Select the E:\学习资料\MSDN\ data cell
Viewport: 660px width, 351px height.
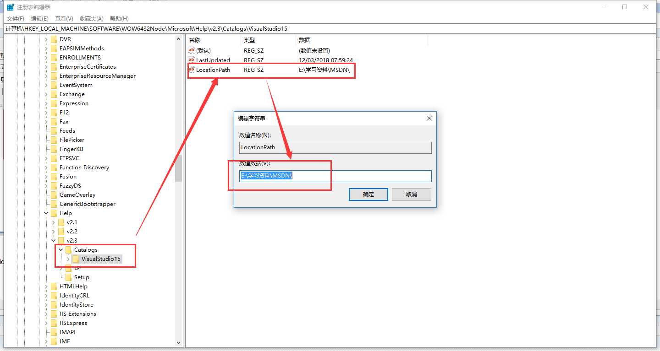point(324,70)
